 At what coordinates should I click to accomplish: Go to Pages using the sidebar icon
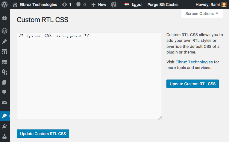4,82
